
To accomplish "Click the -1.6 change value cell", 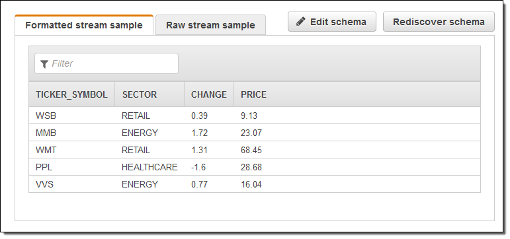I will click(x=198, y=167).
